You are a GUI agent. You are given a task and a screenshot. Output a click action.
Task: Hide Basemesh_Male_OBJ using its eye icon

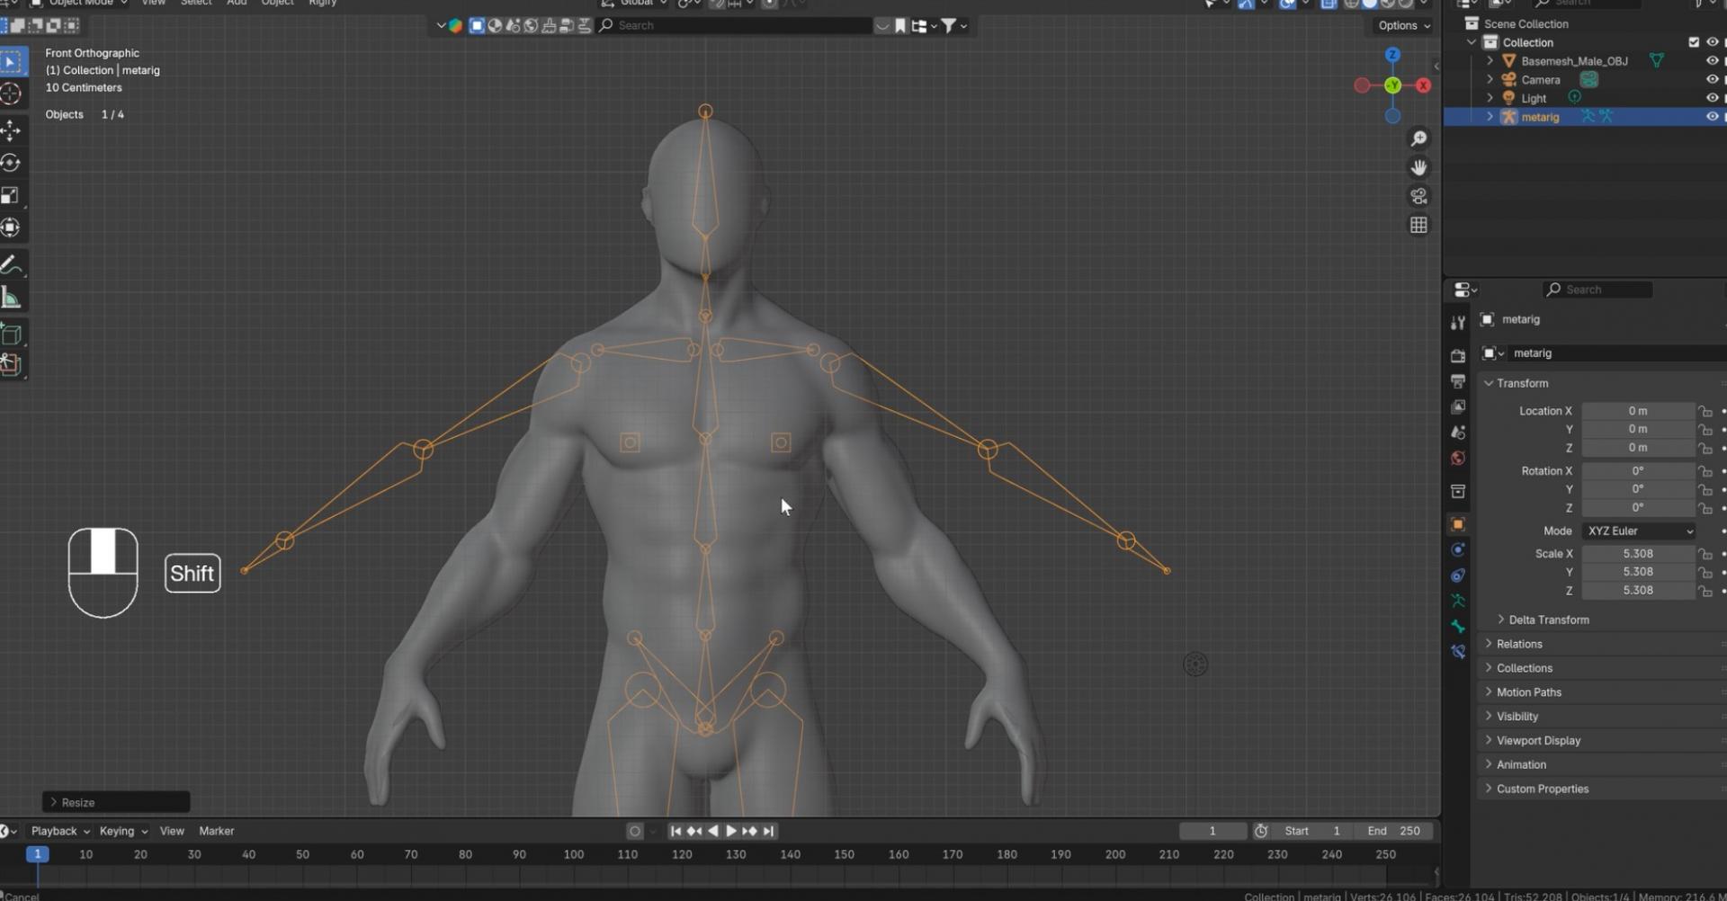[x=1712, y=61]
